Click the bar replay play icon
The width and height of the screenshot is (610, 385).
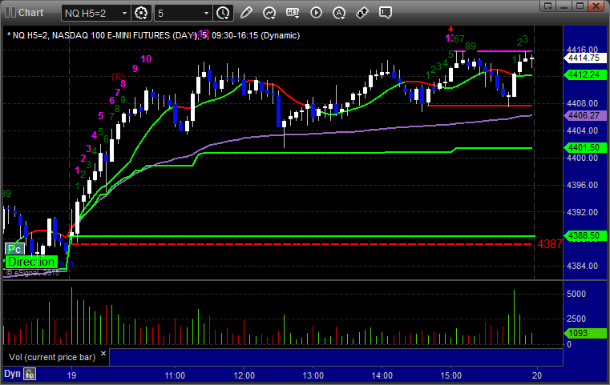(x=316, y=13)
